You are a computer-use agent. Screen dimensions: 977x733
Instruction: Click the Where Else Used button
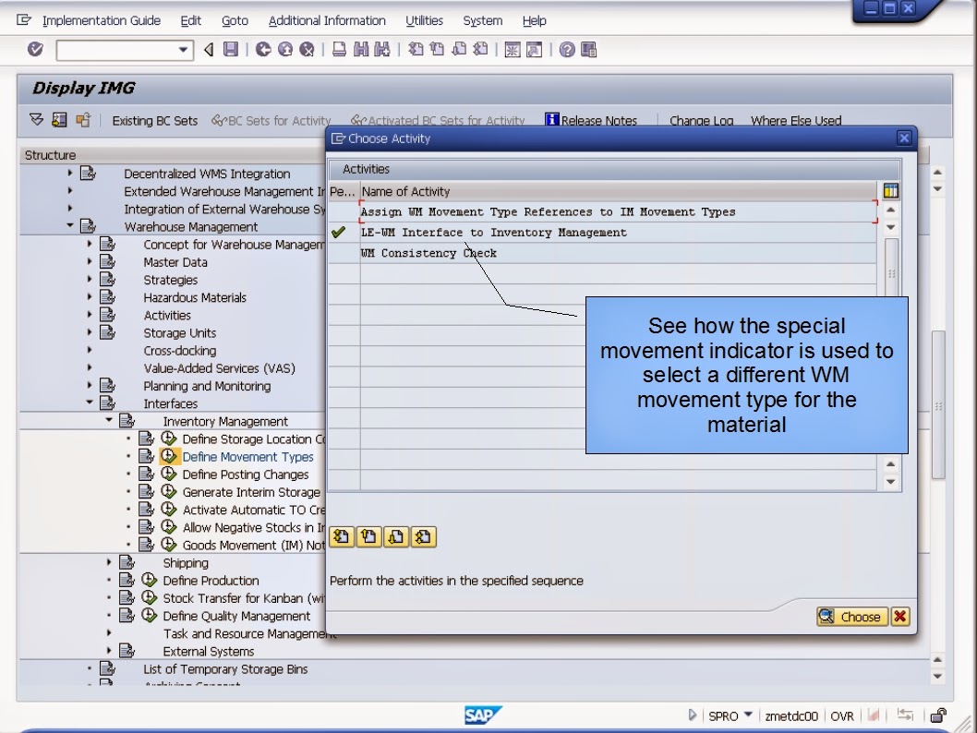(x=796, y=121)
